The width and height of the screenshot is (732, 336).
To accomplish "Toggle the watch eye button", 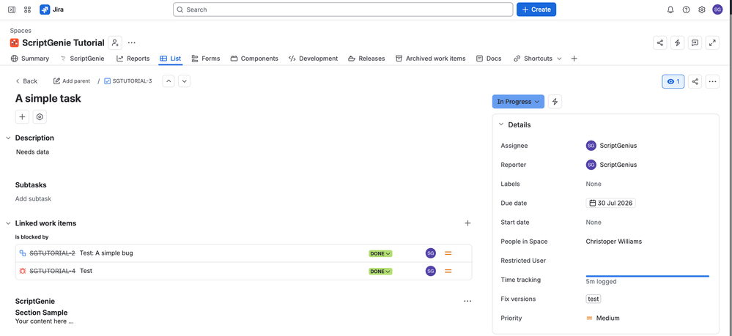I will tap(673, 81).
